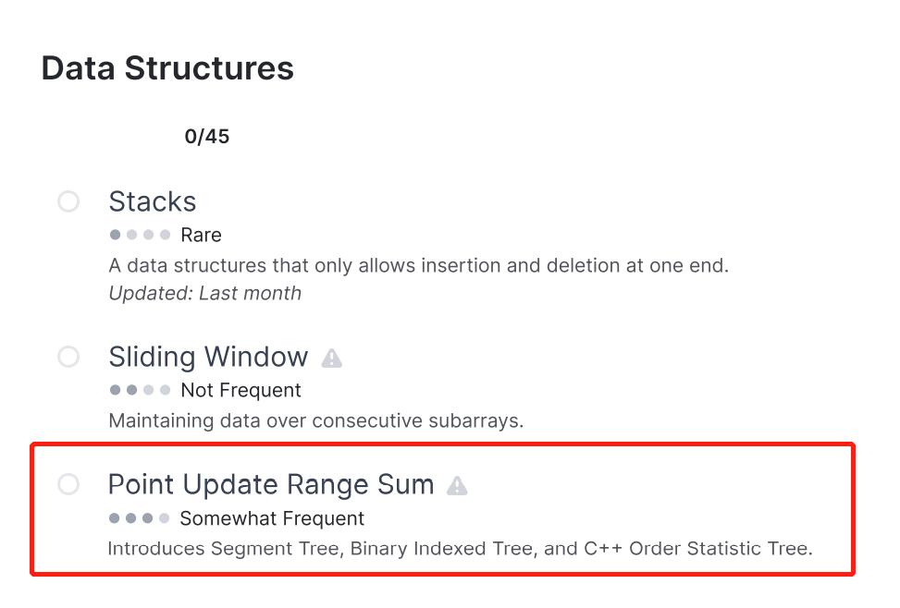Screen dimensions: 900x608
Task: Click the Not Frequent label
Action: click(x=240, y=390)
